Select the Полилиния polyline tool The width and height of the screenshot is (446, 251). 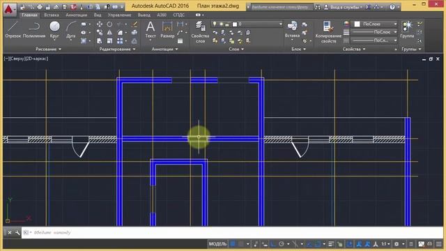click(x=34, y=29)
